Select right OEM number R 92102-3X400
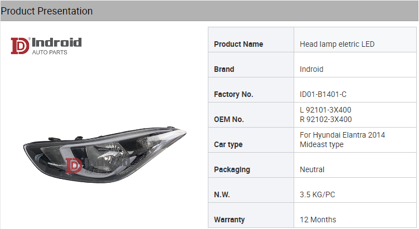The width and height of the screenshot is (419, 229). click(x=326, y=119)
